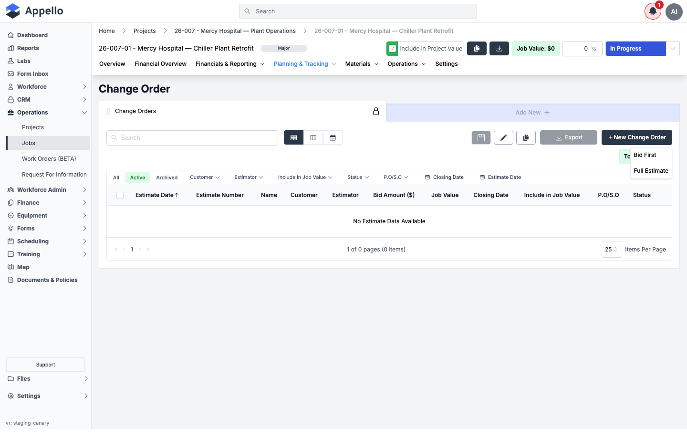Collapse the Operations sidebar section
Viewport: 687px width, 438px height.
(x=48, y=113)
